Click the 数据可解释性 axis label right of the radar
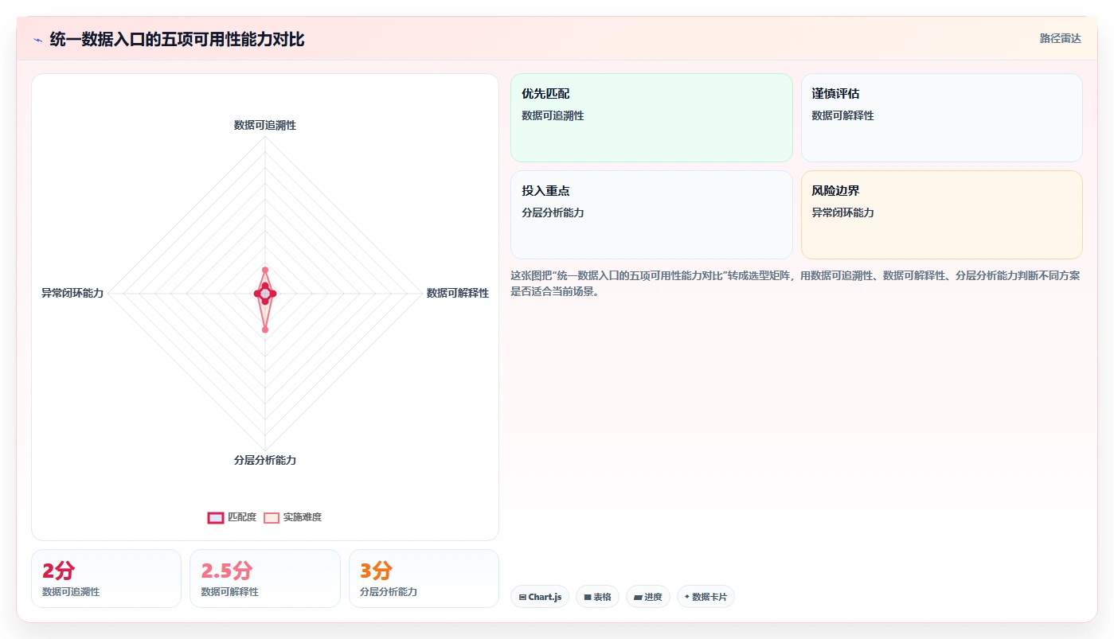 [458, 293]
